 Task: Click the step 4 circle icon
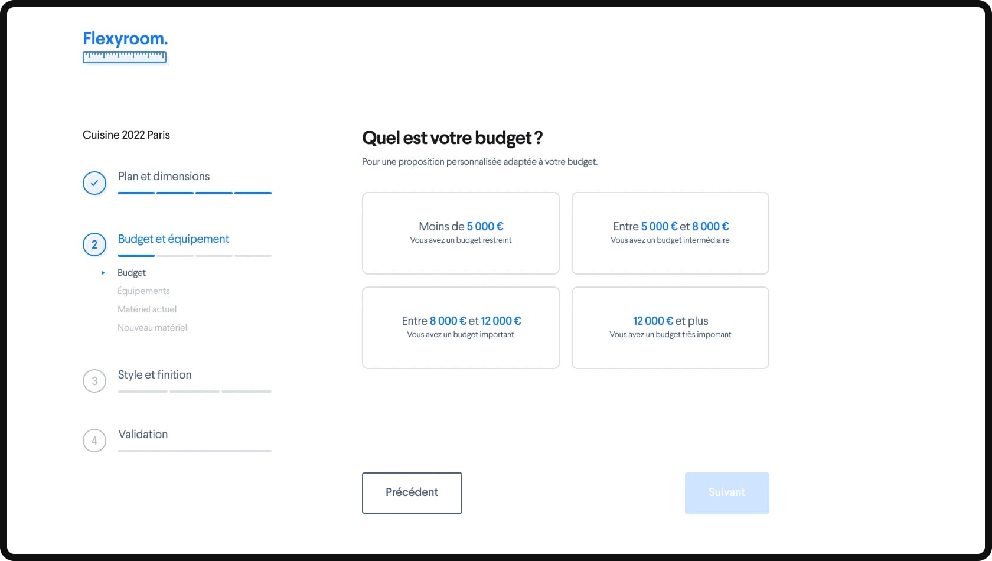(94, 441)
